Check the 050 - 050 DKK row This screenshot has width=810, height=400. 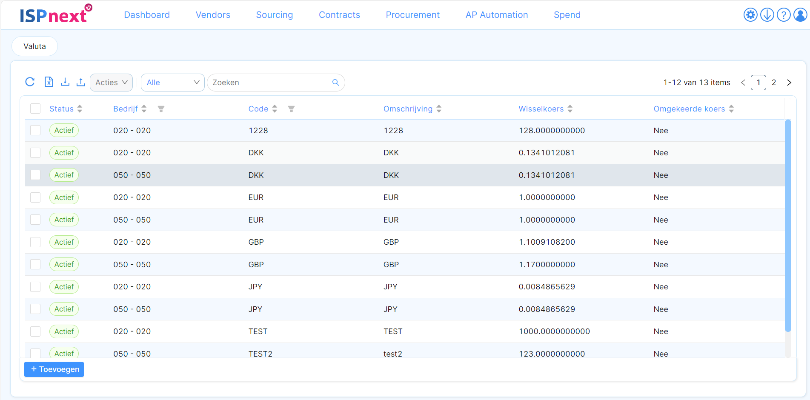[x=35, y=175]
